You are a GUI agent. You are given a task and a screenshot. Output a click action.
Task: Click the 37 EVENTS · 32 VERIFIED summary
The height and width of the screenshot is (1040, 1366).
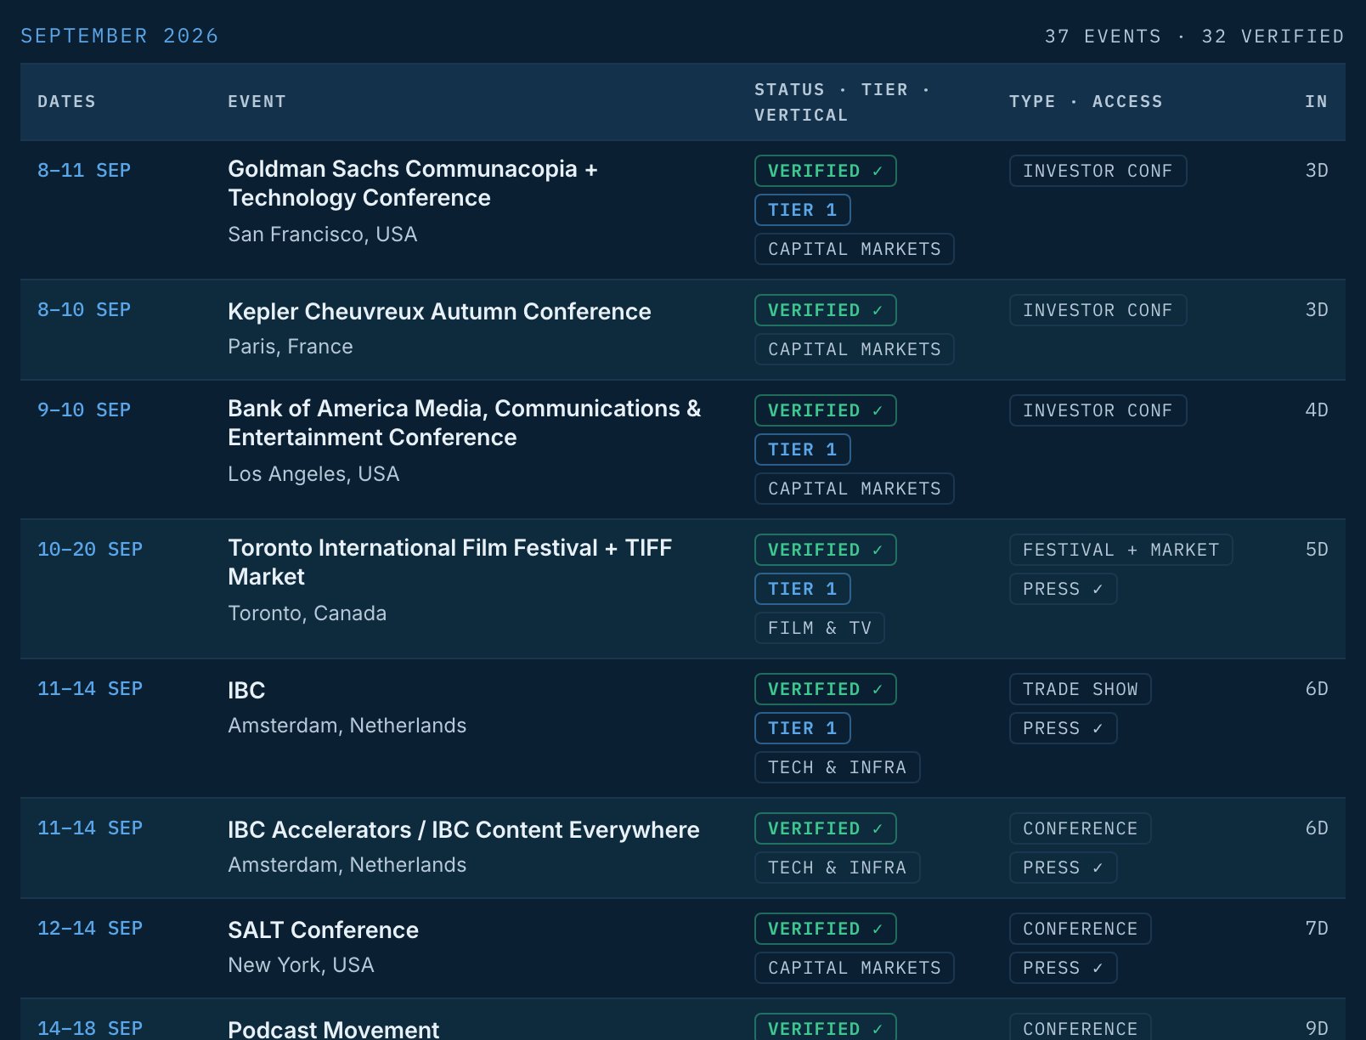point(1194,37)
